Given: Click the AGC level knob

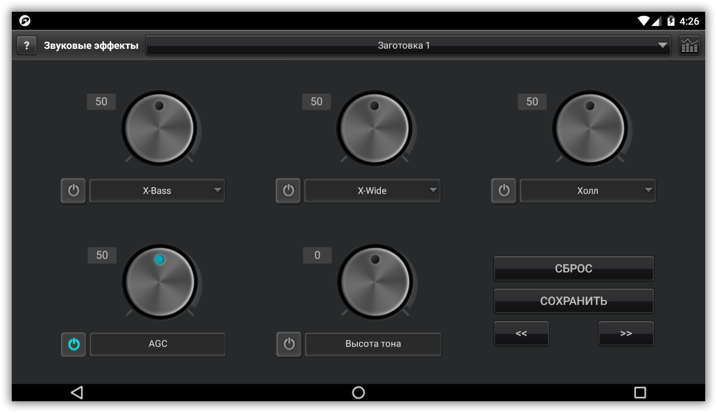Looking at the screenshot, I should click(160, 282).
